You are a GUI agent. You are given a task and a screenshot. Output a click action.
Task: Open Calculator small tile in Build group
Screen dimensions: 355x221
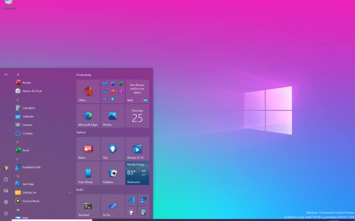point(143,212)
